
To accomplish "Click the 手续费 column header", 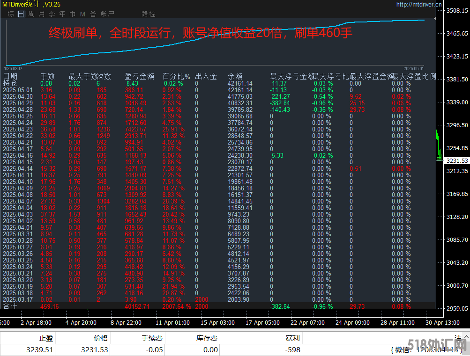I will pos(152,338).
